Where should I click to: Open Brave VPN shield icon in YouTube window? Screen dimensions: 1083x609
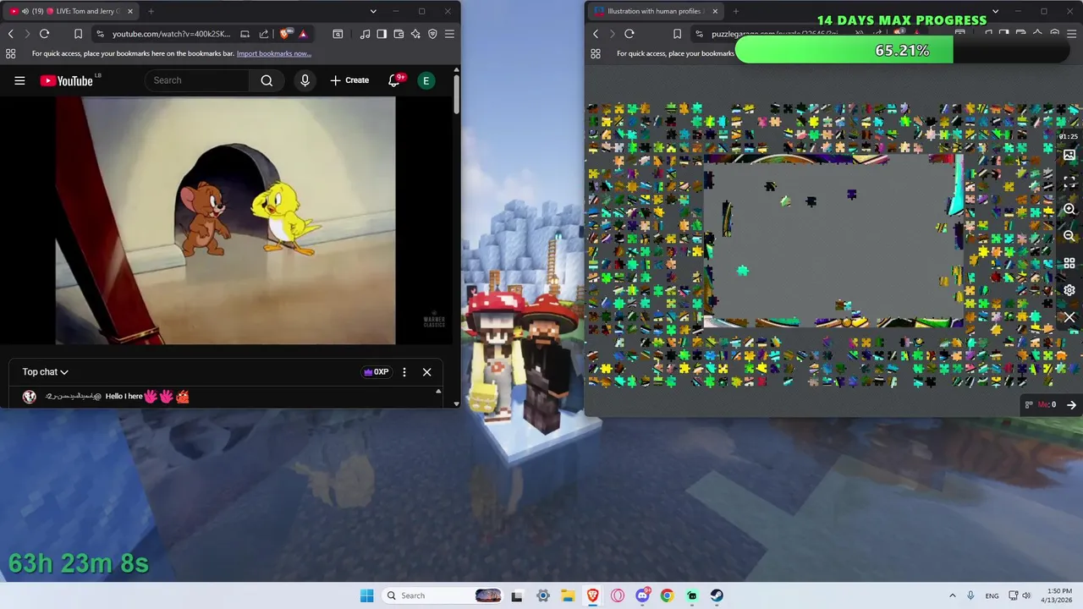[432, 34]
